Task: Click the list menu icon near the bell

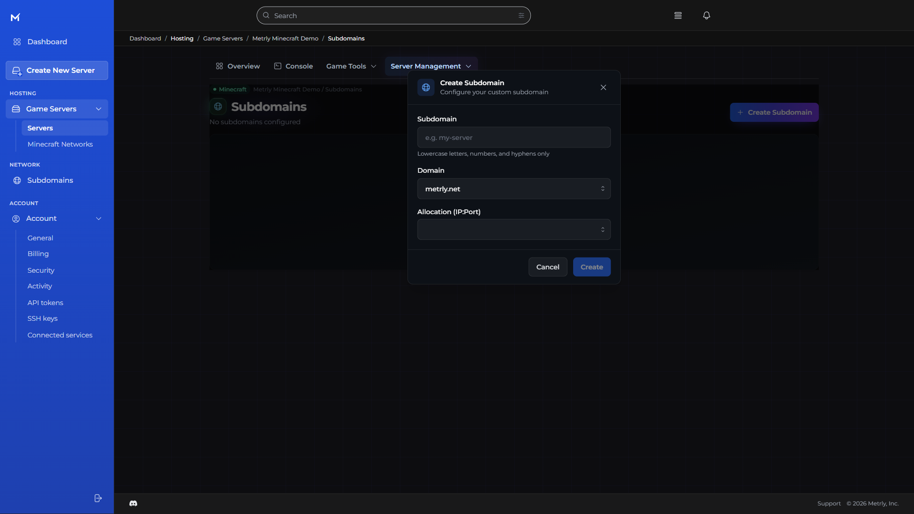Action: point(678,16)
